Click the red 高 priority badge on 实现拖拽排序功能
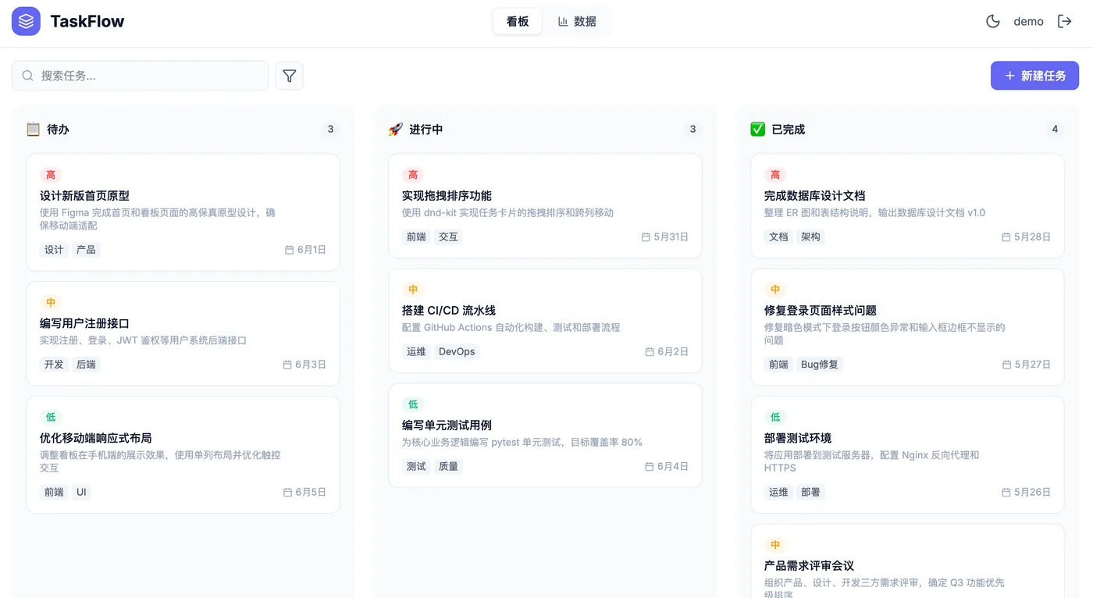 coord(413,175)
